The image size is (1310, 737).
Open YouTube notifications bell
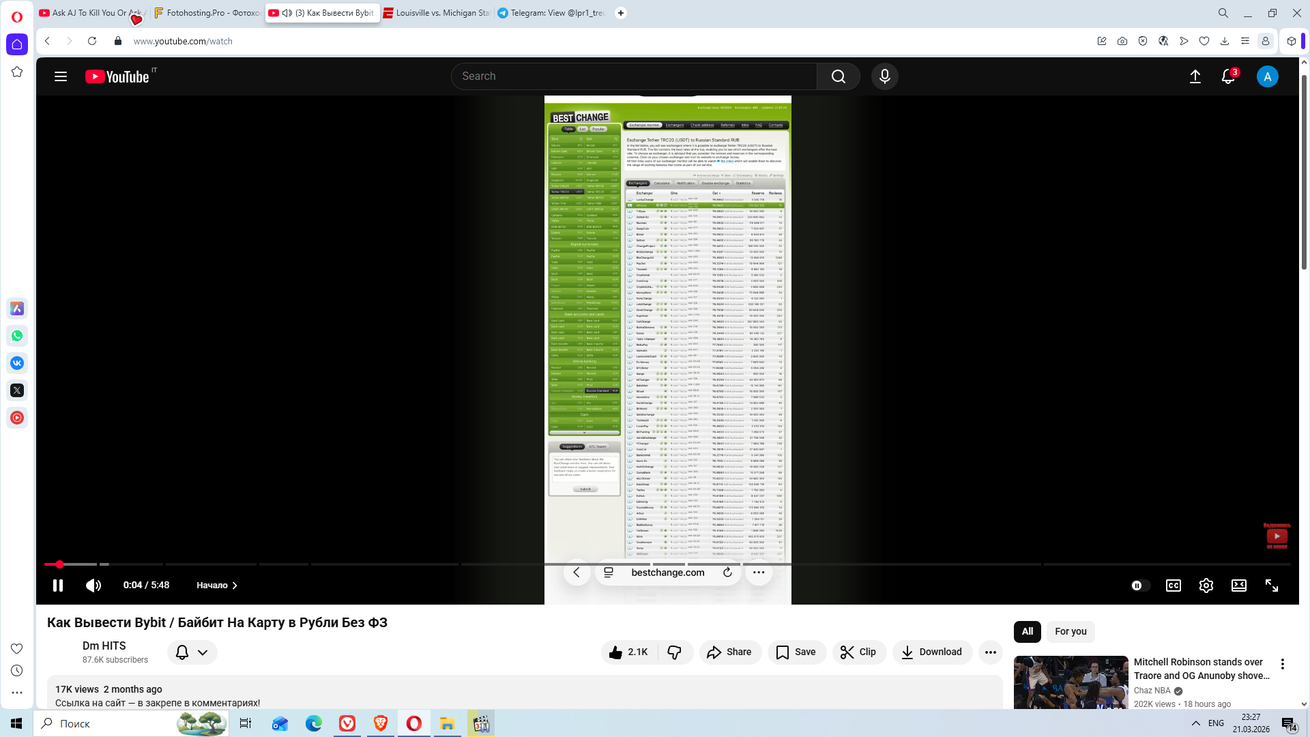coord(1227,76)
